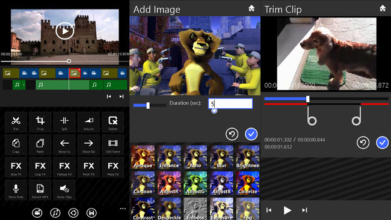Confirm the trim with blue checkmark
This screenshot has height=220, width=391.
(x=382, y=143)
